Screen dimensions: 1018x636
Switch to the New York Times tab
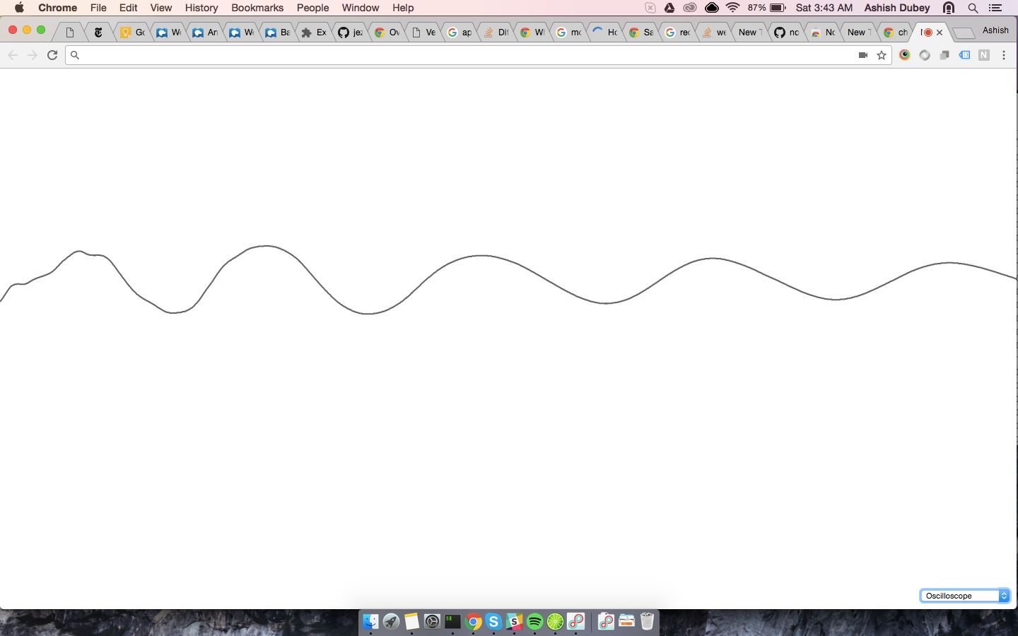click(x=99, y=33)
